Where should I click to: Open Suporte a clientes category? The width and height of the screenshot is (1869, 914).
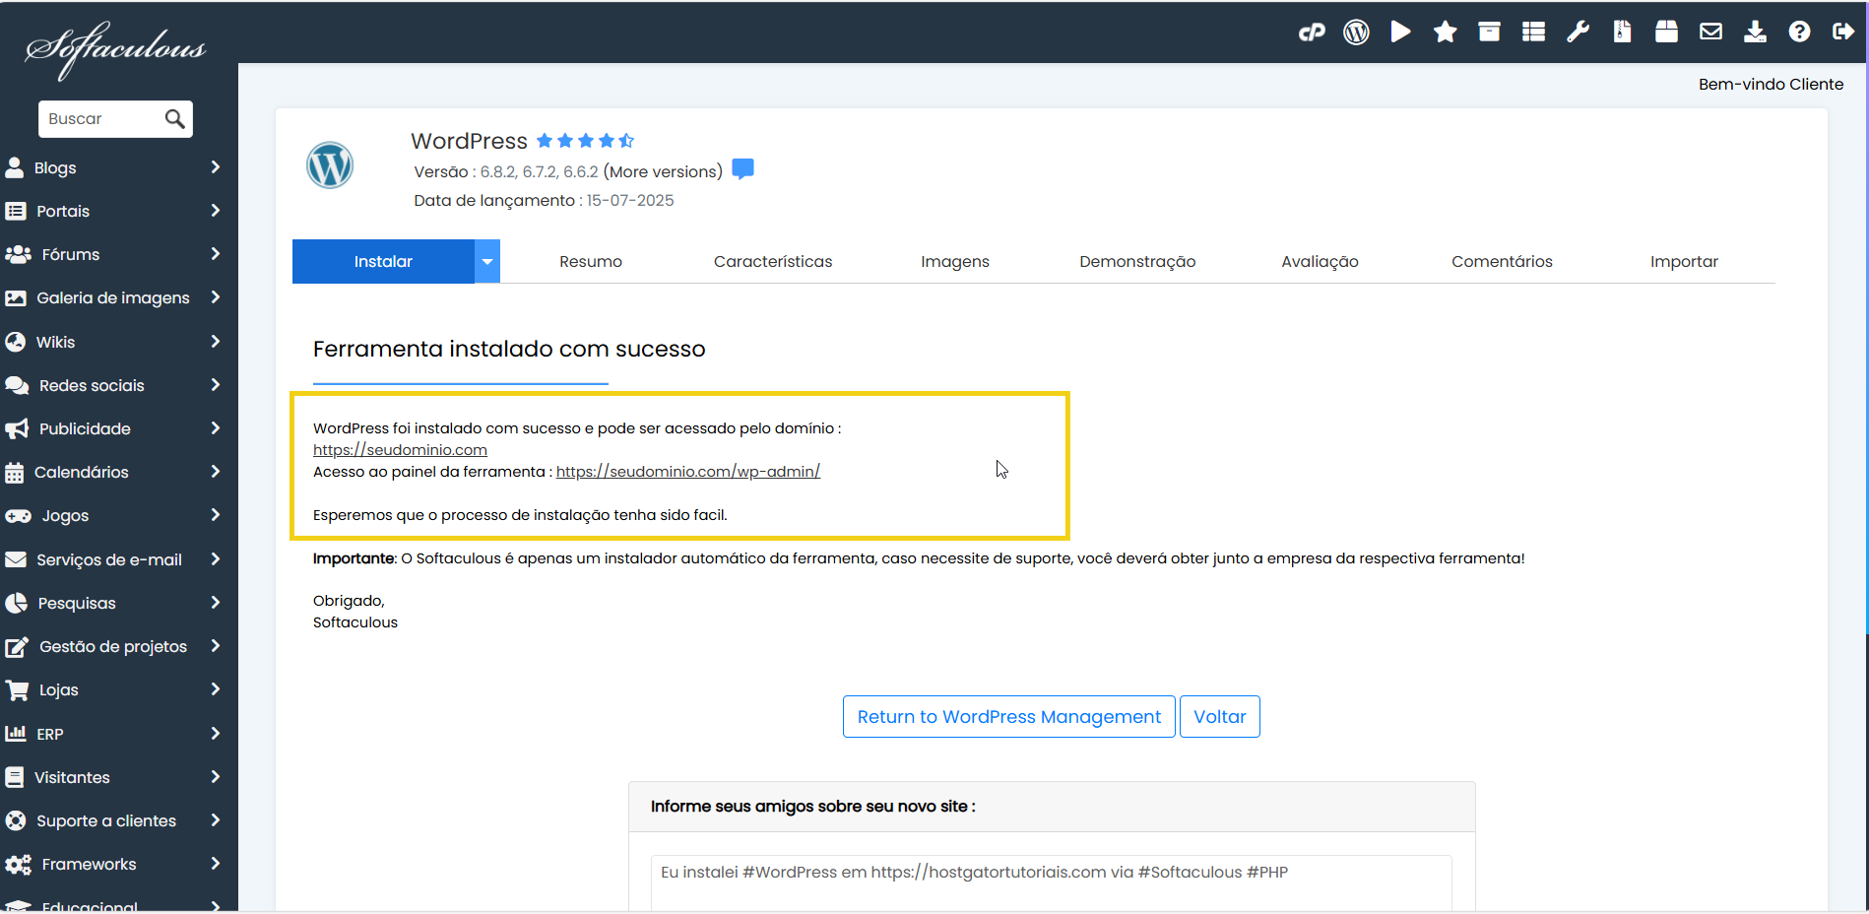tap(118, 820)
